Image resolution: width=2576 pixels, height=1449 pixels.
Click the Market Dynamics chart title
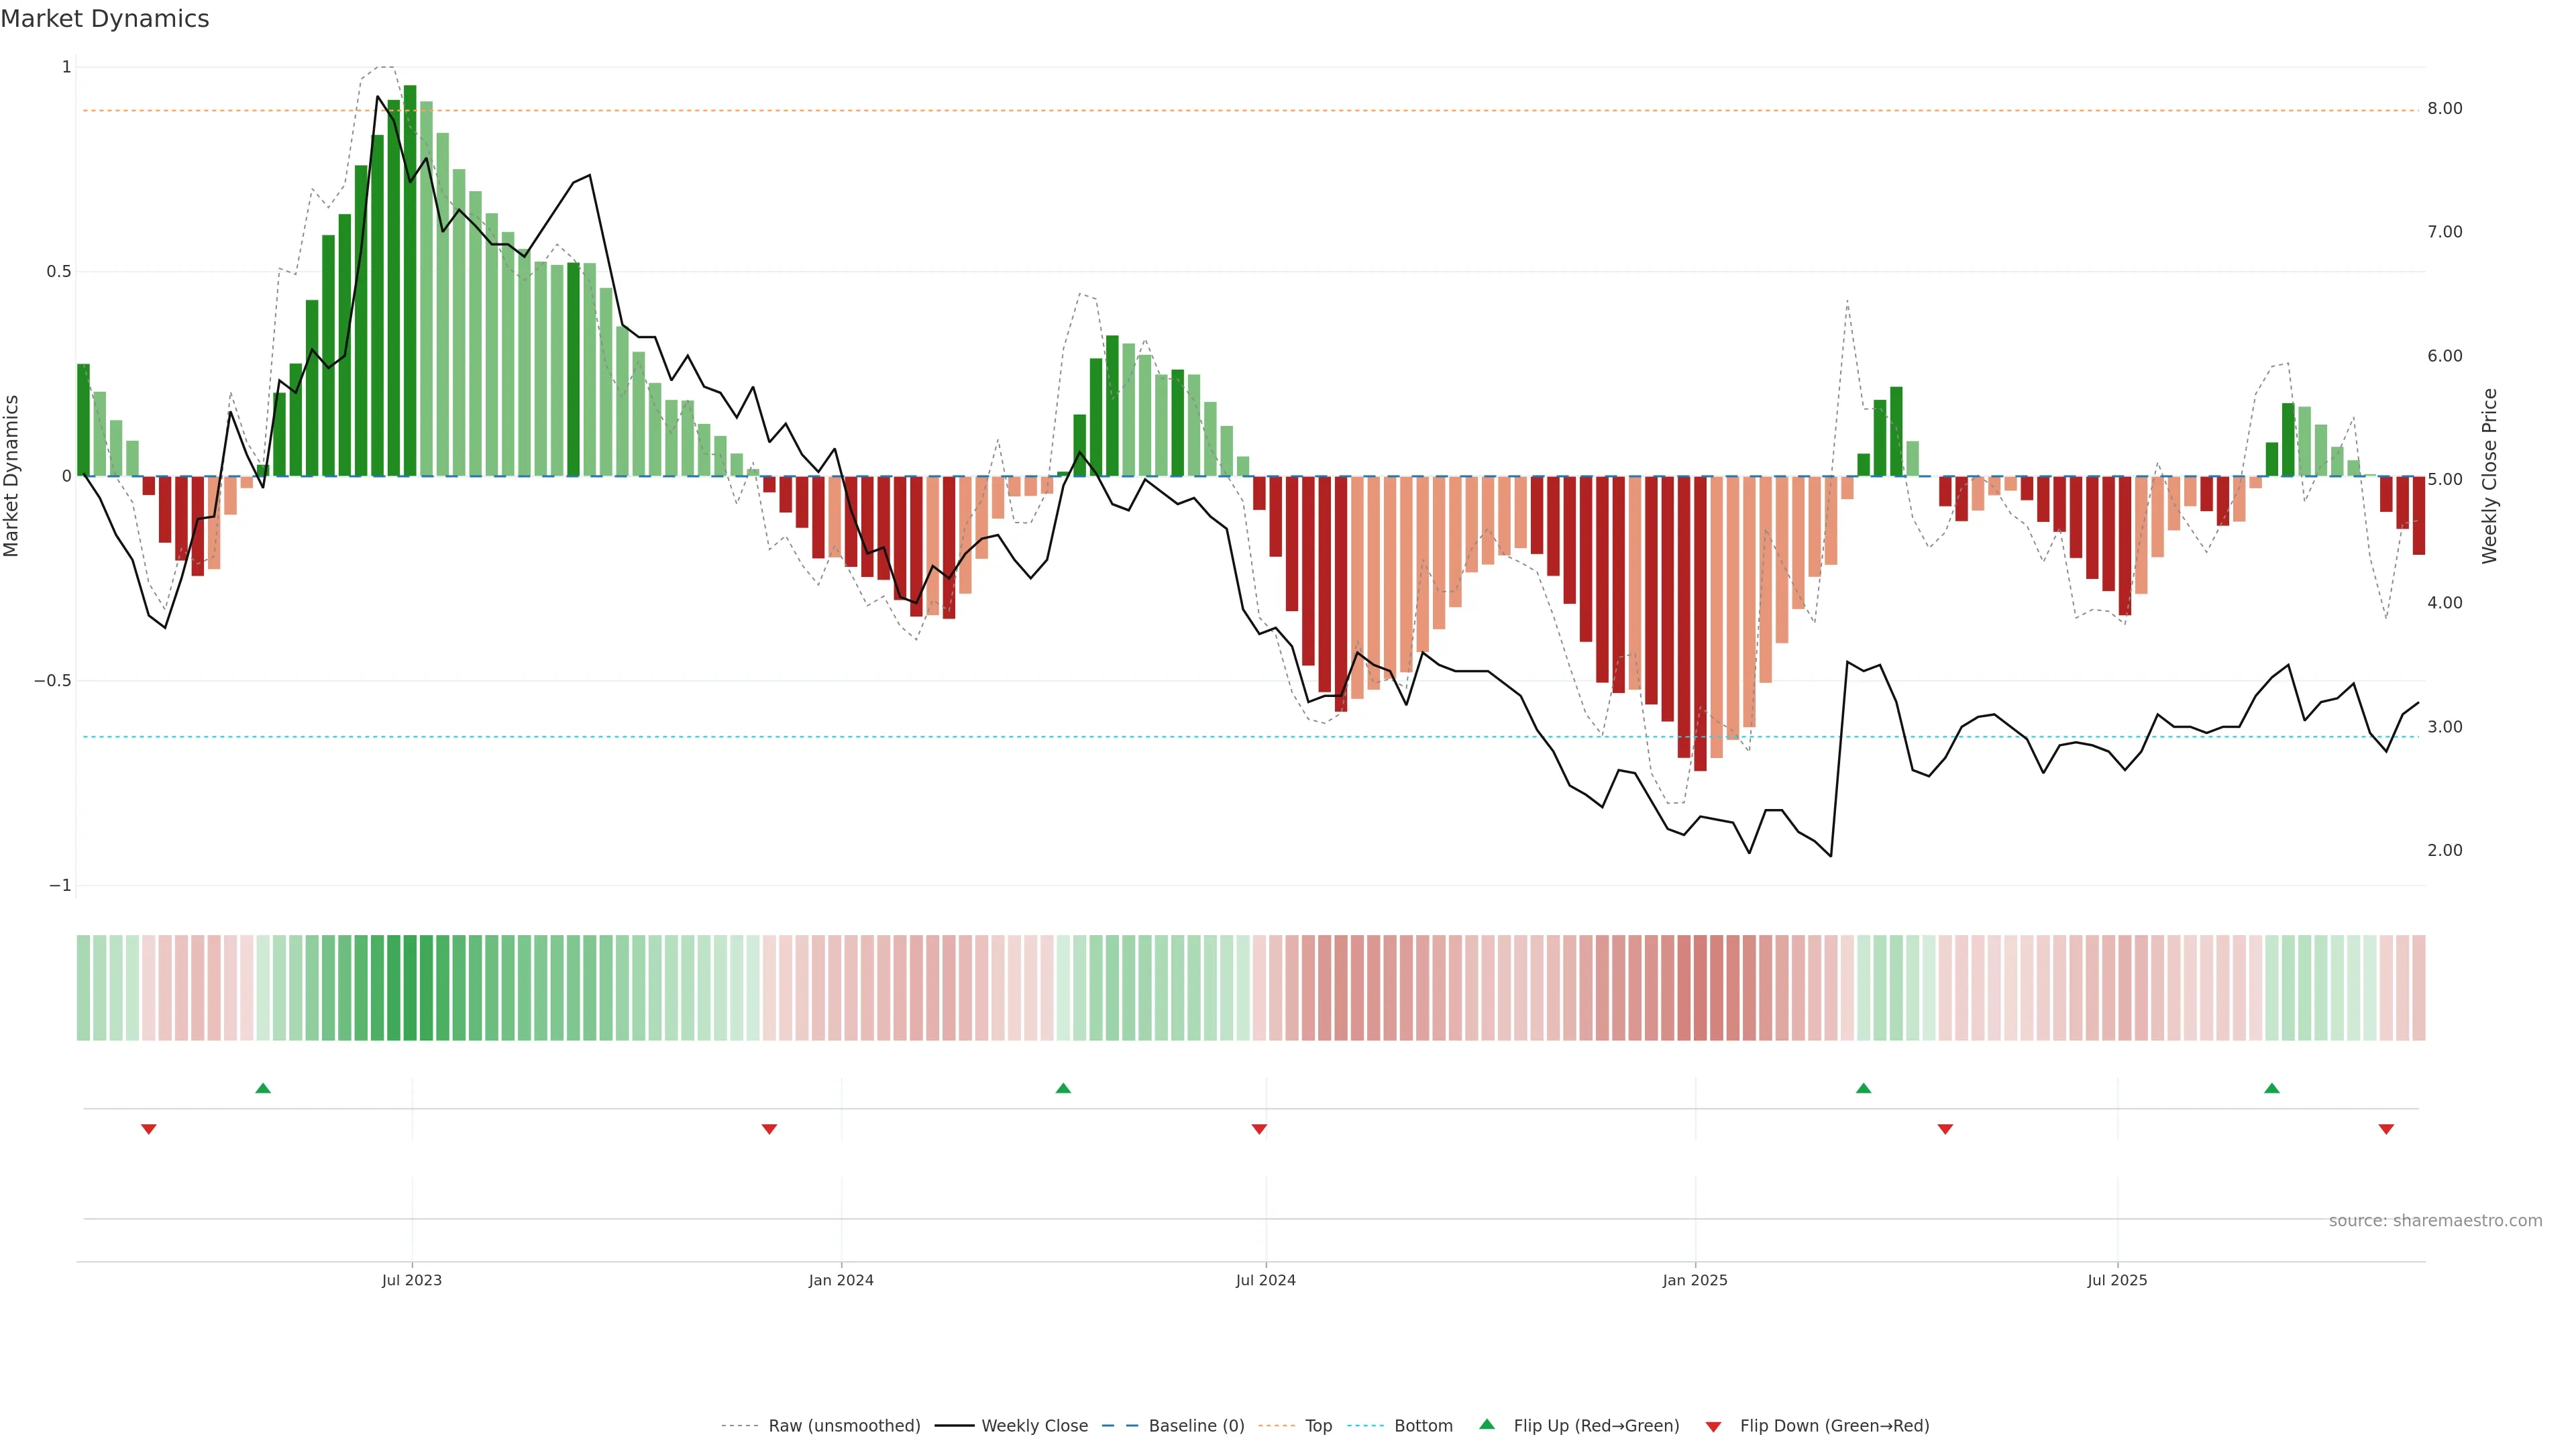coord(105,19)
